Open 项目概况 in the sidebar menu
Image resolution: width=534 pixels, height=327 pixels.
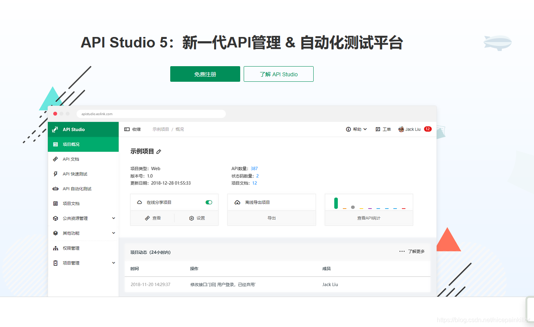coord(83,144)
